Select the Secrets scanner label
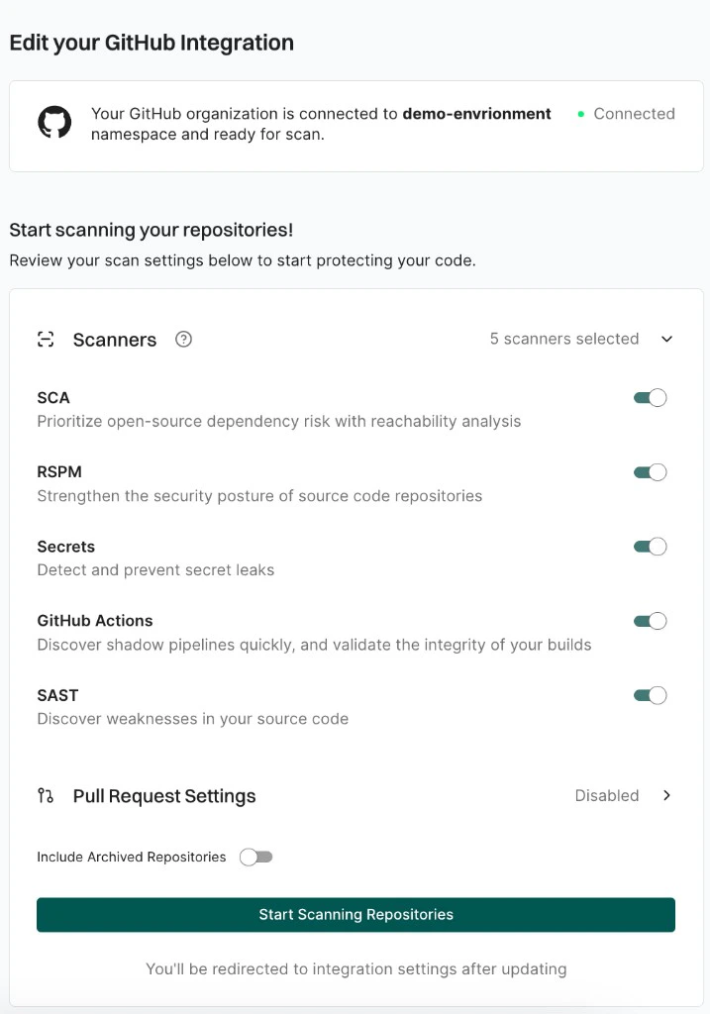 pos(65,546)
